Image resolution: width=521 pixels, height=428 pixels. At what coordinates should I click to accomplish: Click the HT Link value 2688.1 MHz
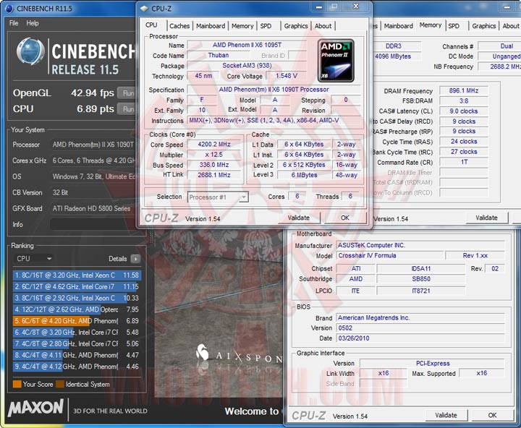pyautogui.click(x=214, y=175)
